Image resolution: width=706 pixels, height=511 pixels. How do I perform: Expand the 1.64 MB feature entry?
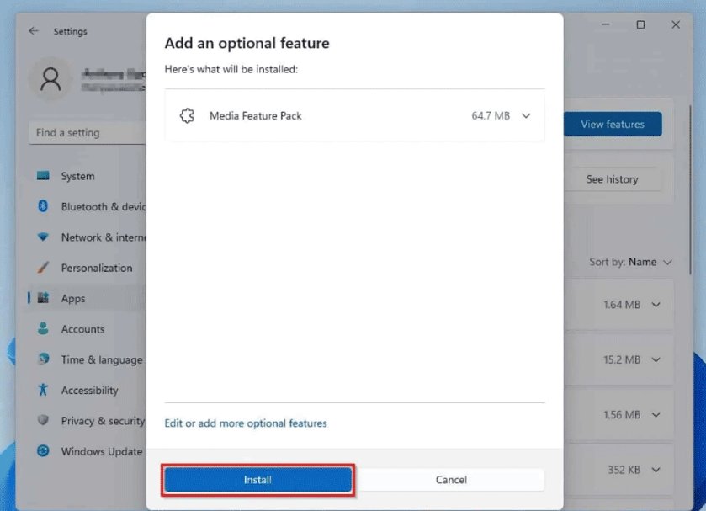point(656,305)
